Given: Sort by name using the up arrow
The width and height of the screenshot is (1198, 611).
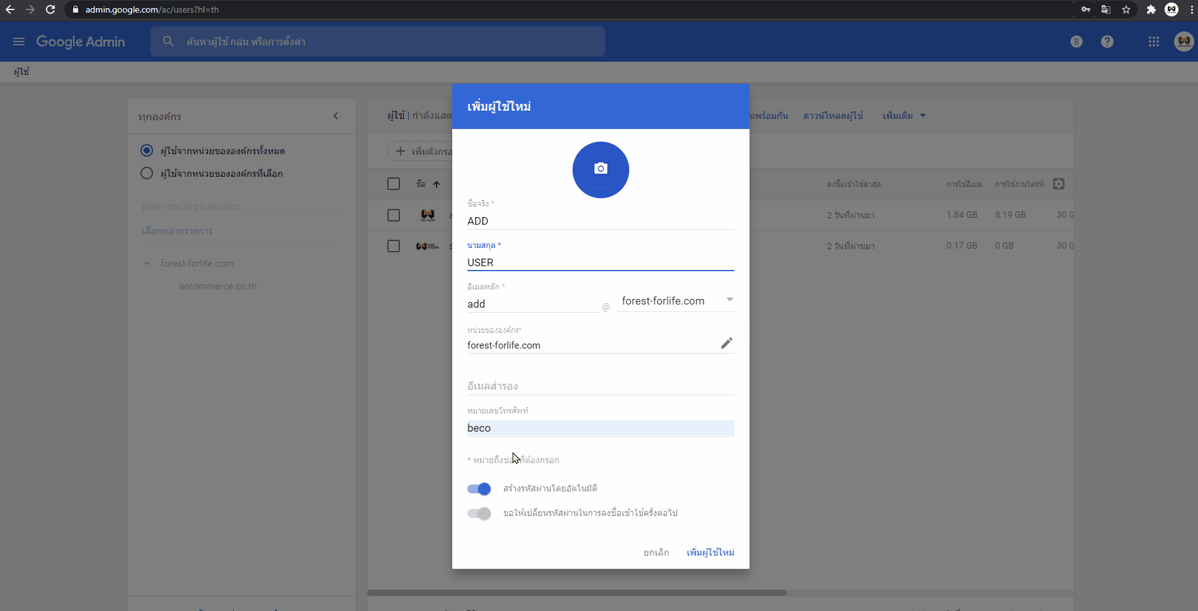Looking at the screenshot, I should [436, 184].
